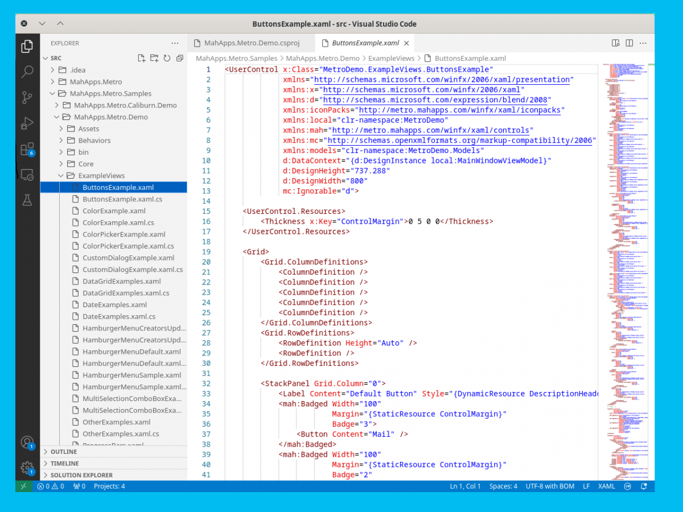The height and width of the screenshot is (512, 683).
Task: Click the up chevron in title bar
Action: point(60,24)
